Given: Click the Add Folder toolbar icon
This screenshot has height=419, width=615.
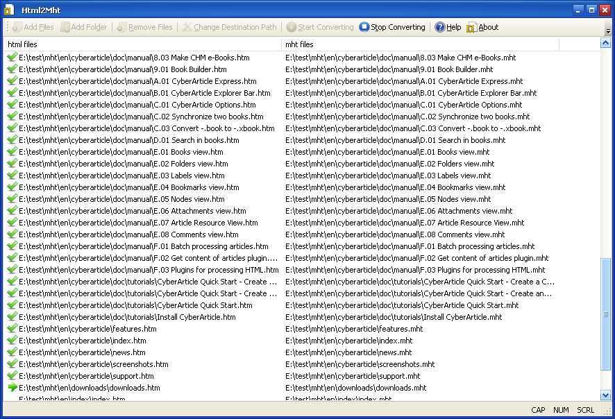Looking at the screenshot, I should pyautogui.click(x=65, y=27).
